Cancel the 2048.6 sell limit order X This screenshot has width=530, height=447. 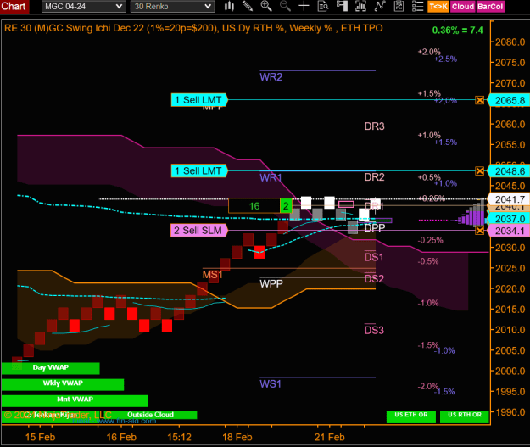coord(479,171)
